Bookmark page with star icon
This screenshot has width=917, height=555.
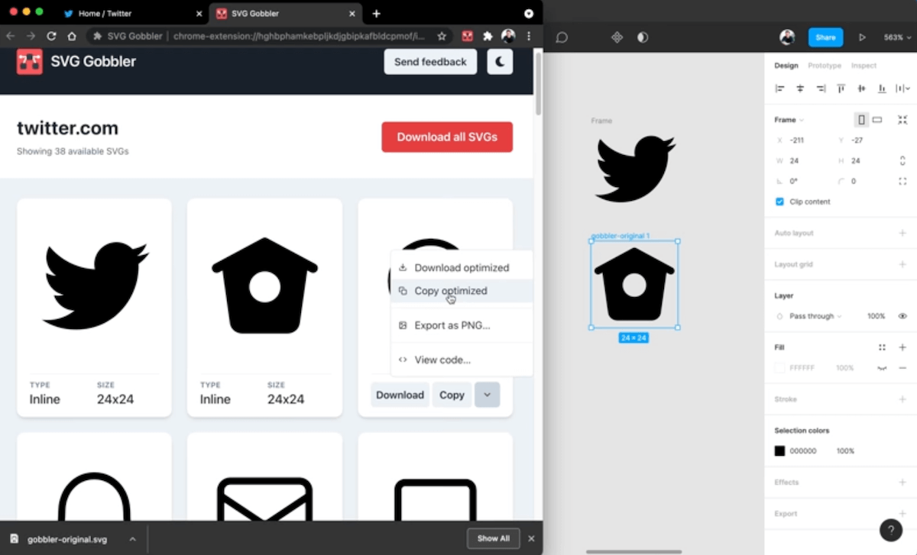(442, 36)
